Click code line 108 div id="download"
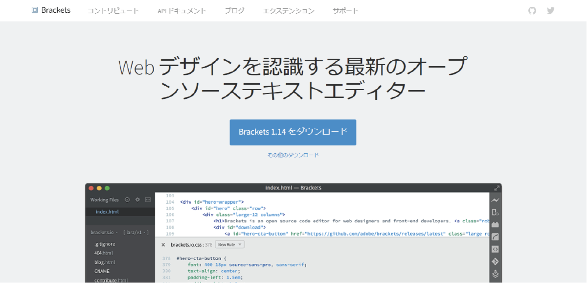587x283 pixels. pos(240,227)
